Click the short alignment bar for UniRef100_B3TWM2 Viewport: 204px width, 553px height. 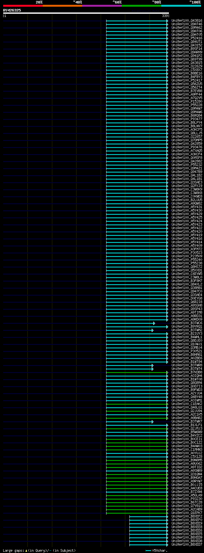[x=130, y=330]
